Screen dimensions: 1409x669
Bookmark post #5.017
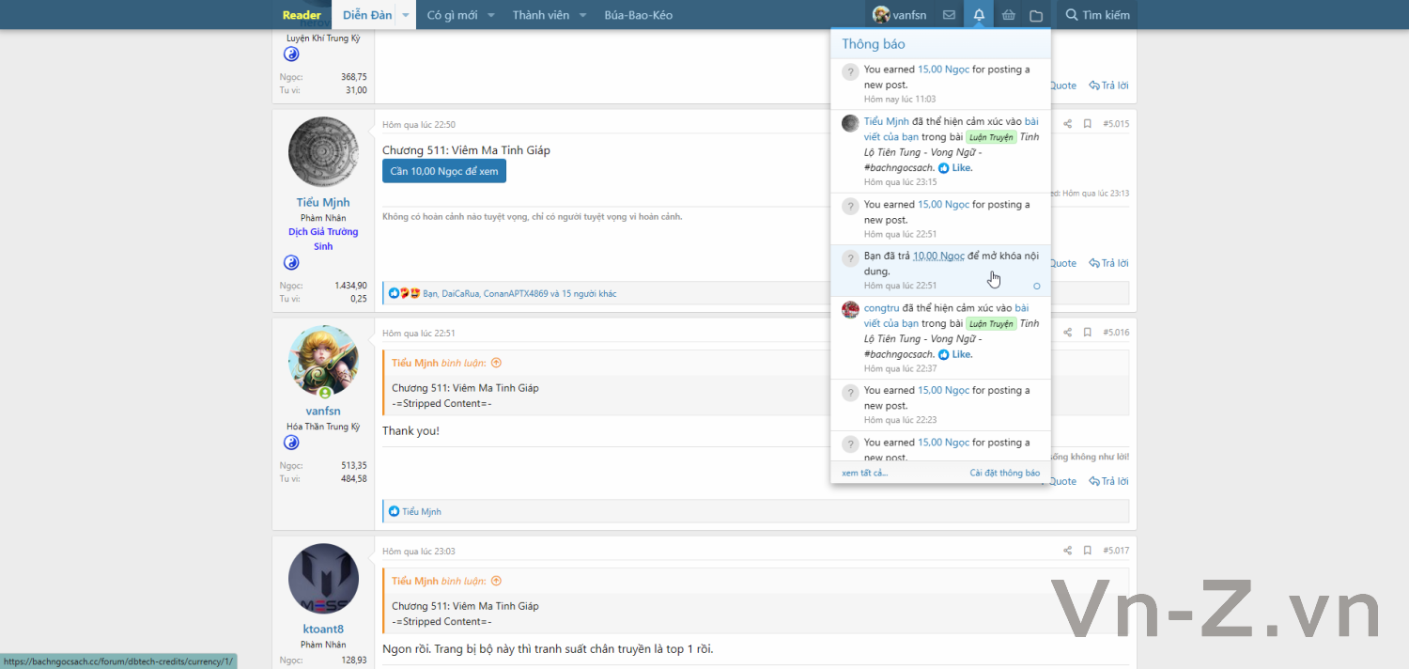tap(1087, 551)
